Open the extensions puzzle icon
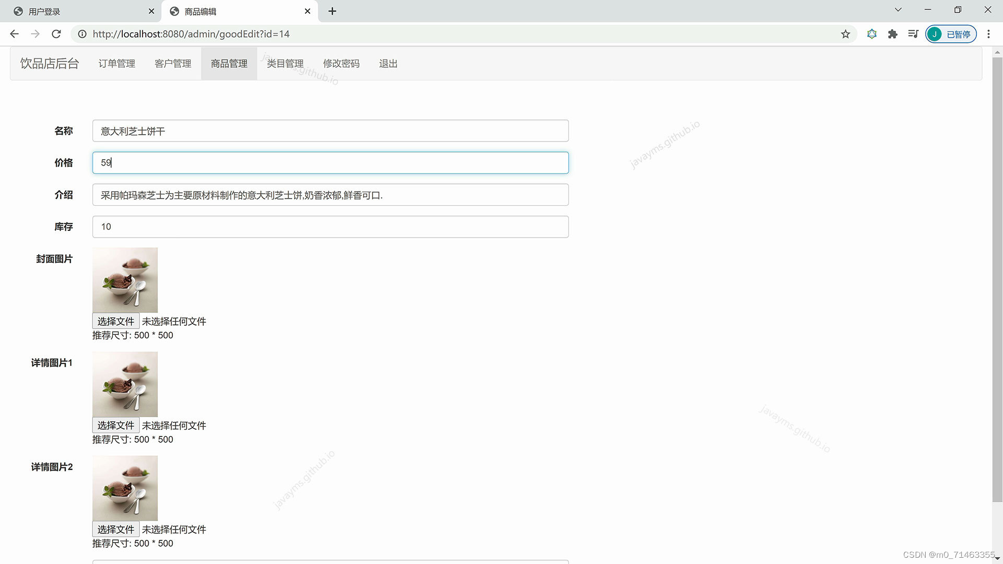The width and height of the screenshot is (1003, 564). point(892,34)
